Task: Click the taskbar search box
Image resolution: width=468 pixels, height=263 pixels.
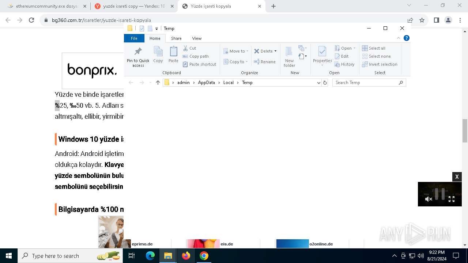Action: tap(71, 256)
